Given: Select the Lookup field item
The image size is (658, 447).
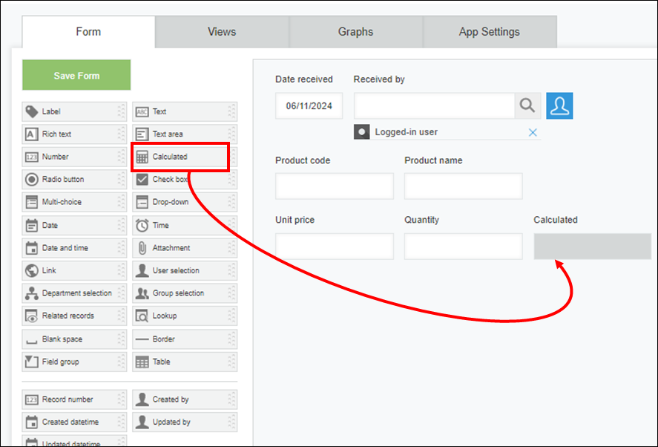Looking at the screenshot, I should point(180,316).
